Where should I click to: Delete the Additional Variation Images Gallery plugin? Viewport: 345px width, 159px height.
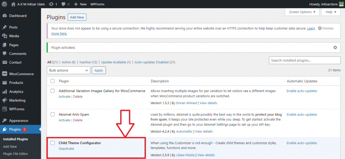click(x=78, y=97)
